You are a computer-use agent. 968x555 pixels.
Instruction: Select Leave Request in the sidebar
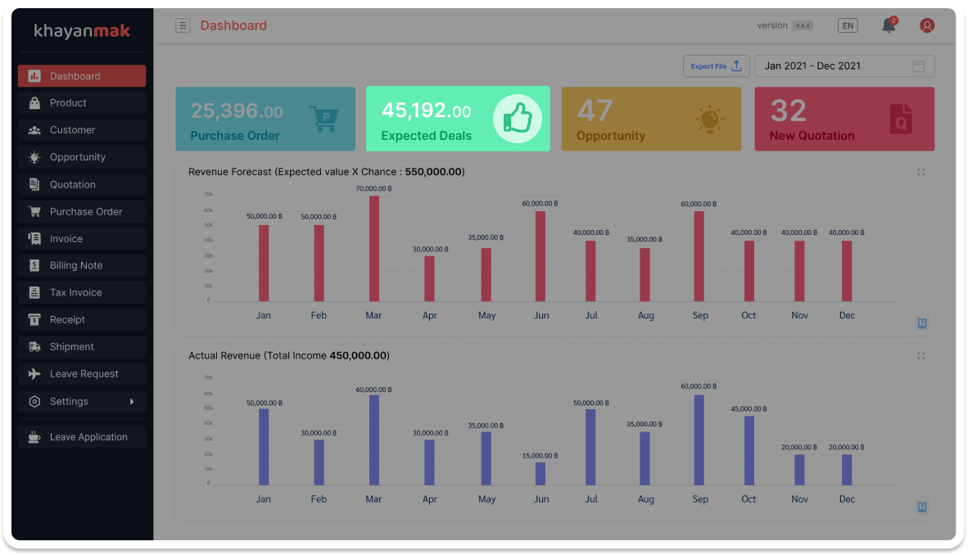click(82, 374)
